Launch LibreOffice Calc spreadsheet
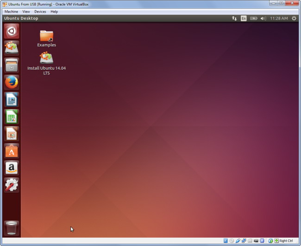Image resolution: width=301 pixels, height=246 pixels. point(12,117)
